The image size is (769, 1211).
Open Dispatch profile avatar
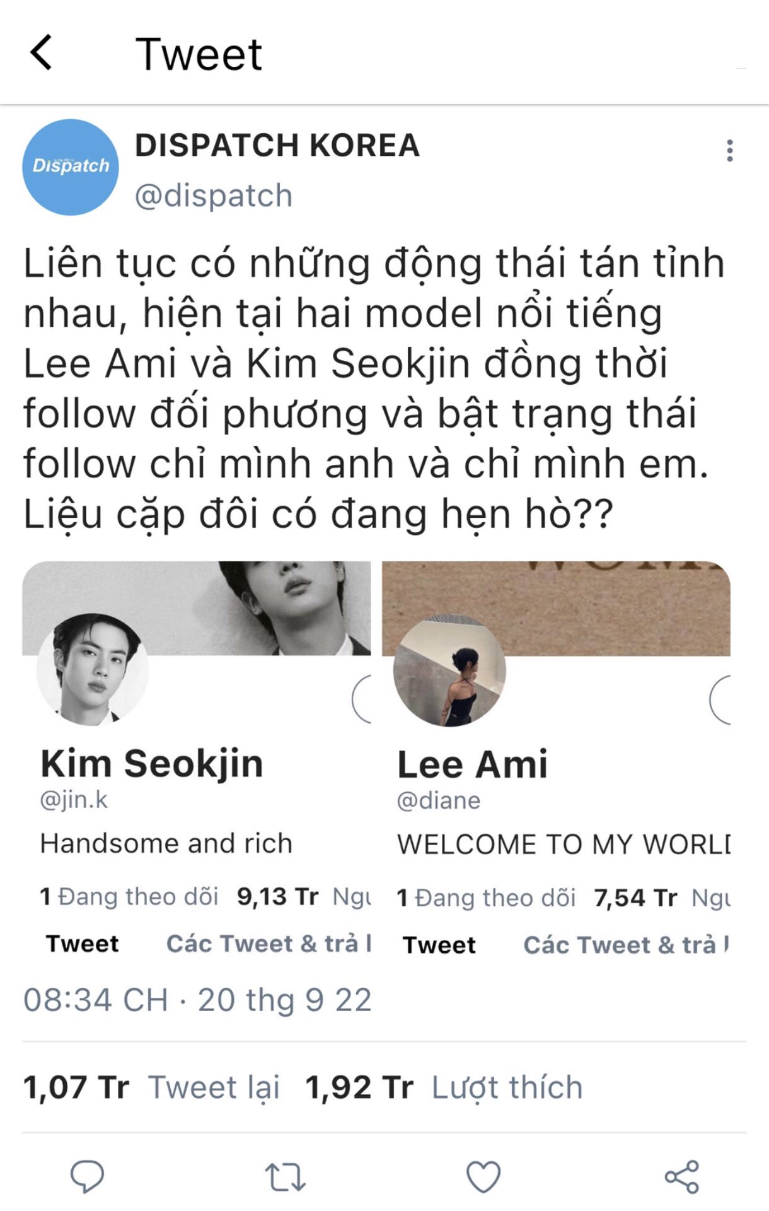(x=71, y=167)
